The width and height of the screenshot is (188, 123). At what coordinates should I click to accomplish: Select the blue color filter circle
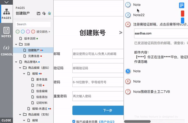[23, 31]
